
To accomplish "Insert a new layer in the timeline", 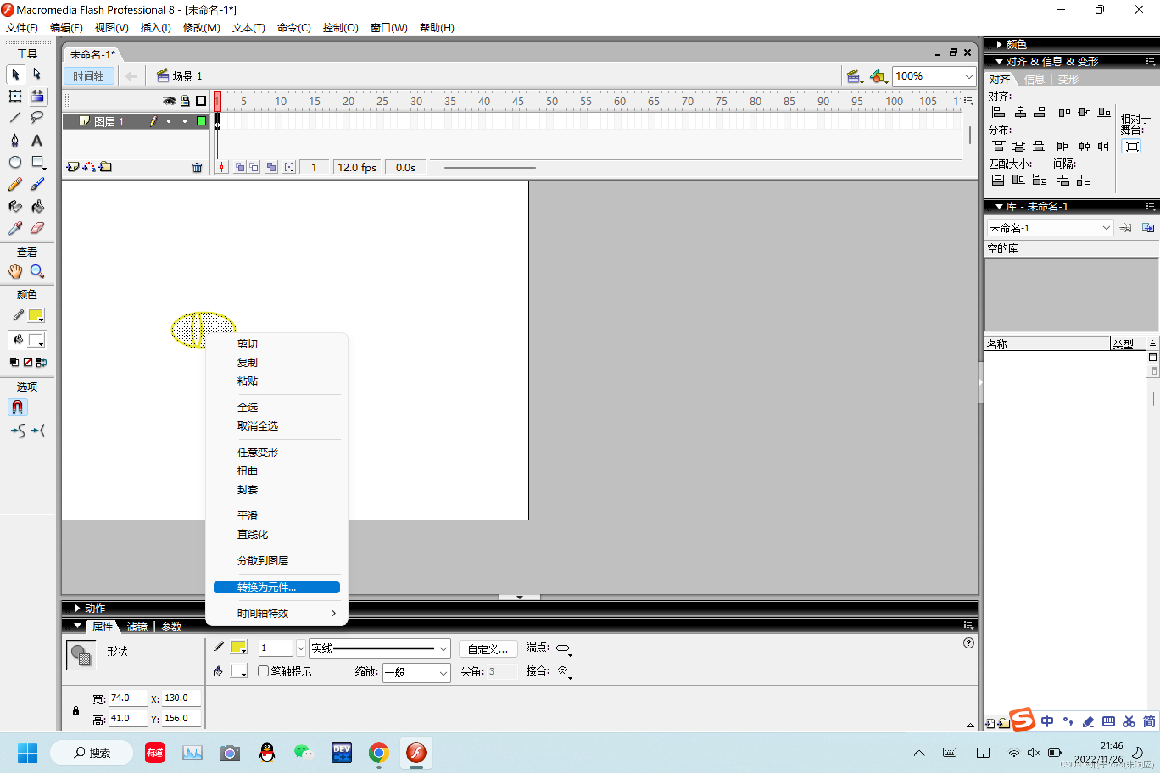I will click(72, 167).
